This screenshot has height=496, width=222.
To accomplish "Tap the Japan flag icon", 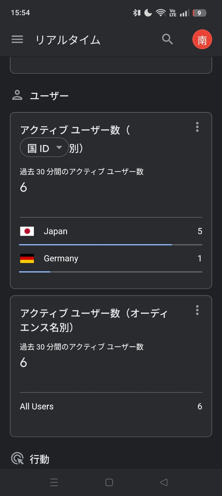I will [27, 231].
